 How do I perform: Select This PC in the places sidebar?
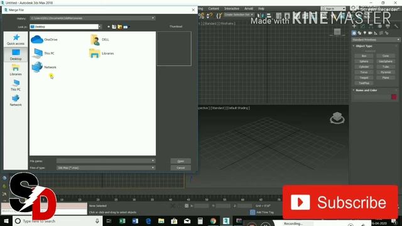[16, 85]
